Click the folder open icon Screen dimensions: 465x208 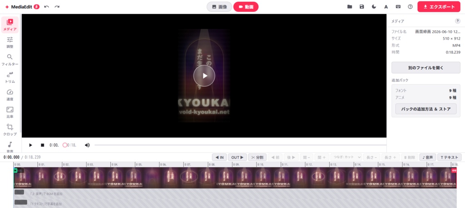350,6
